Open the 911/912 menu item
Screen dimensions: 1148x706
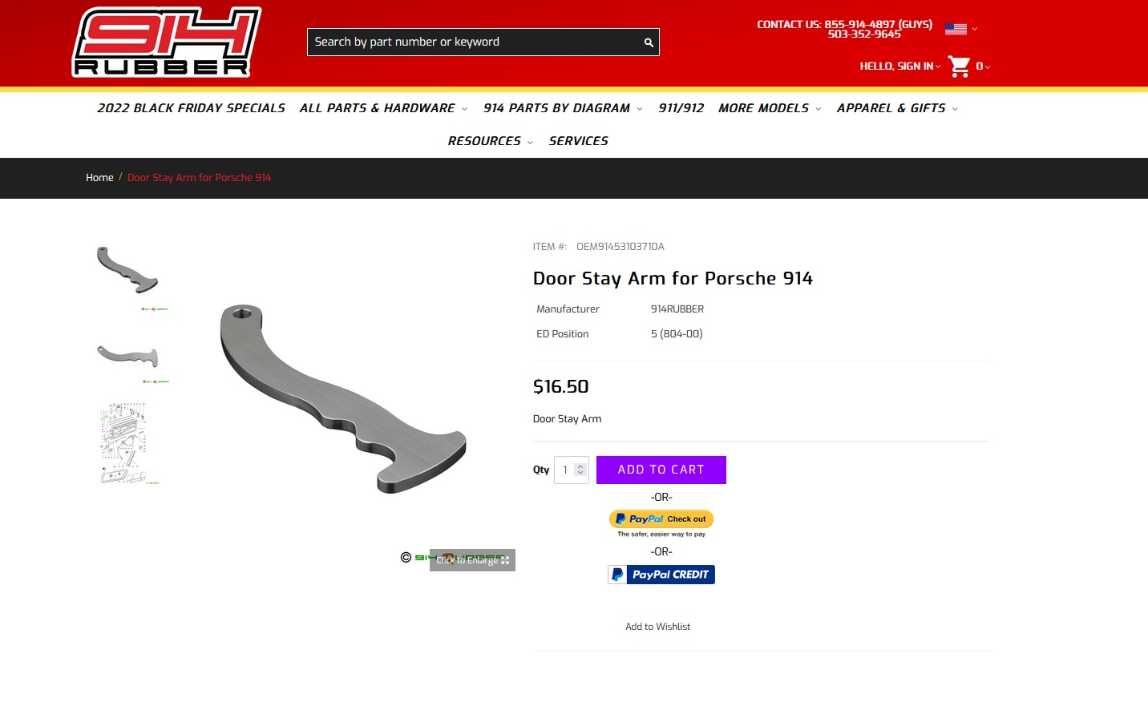(681, 108)
